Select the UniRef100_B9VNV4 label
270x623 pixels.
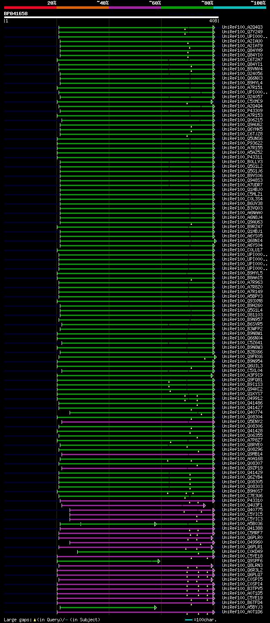coord(242,69)
